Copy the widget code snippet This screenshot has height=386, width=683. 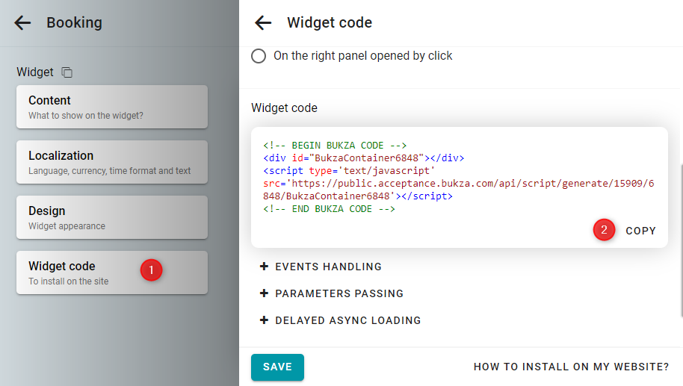coord(640,231)
